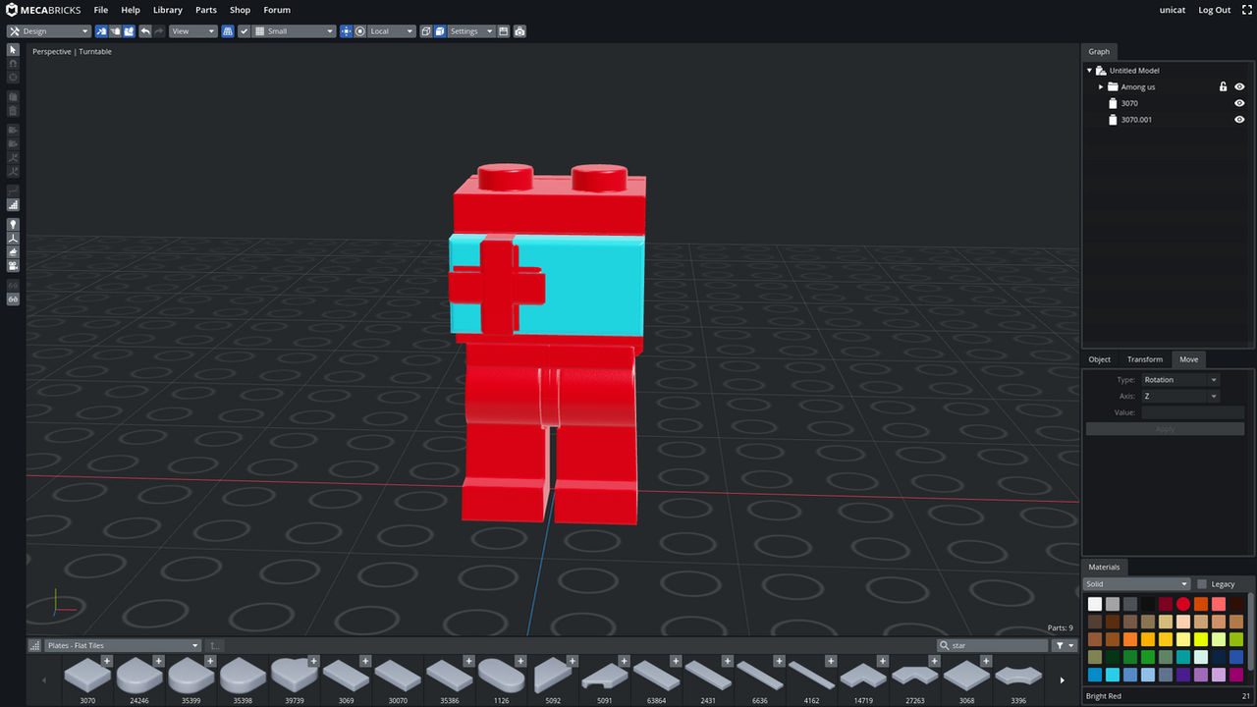Click the Mecabricks logo
This screenshot has width=1257, height=707.
[42, 10]
